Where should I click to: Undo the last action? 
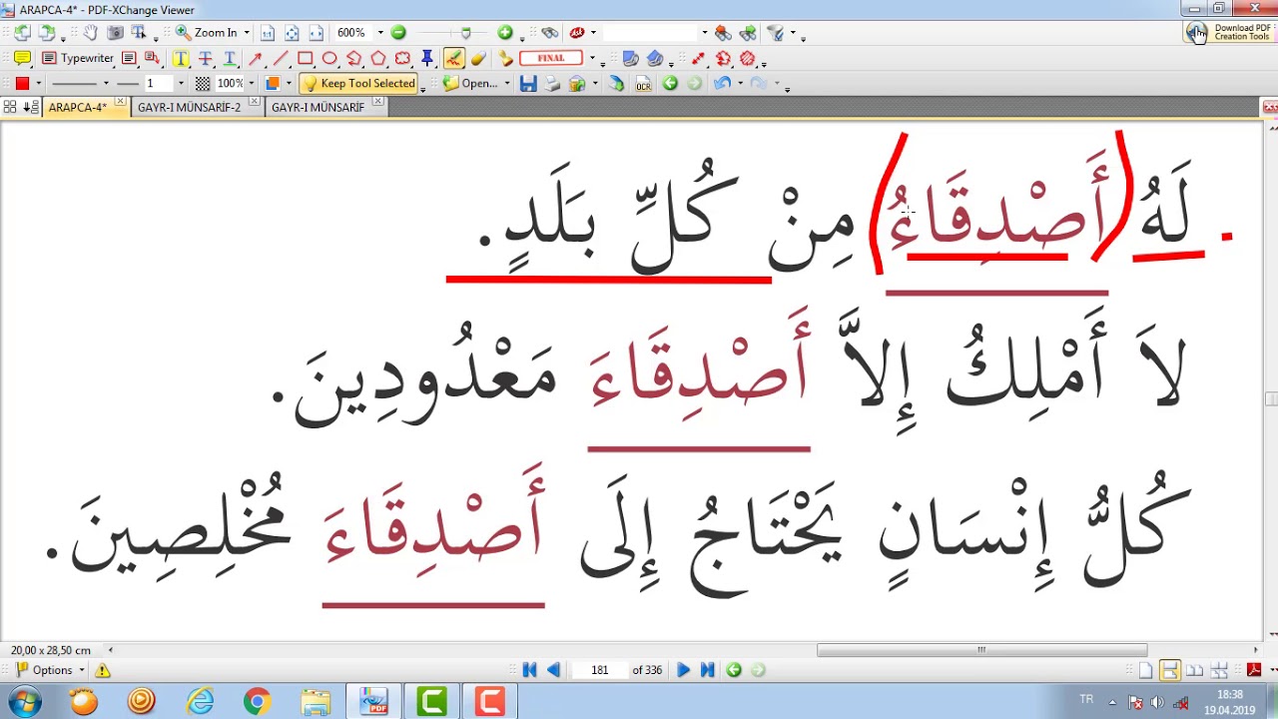click(x=722, y=84)
